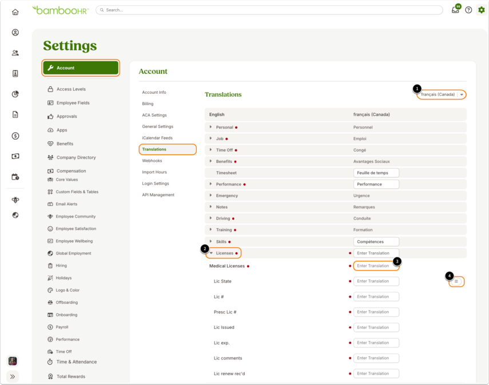
Task: Click the user avatar thumbnail
Action: (x=13, y=361)
